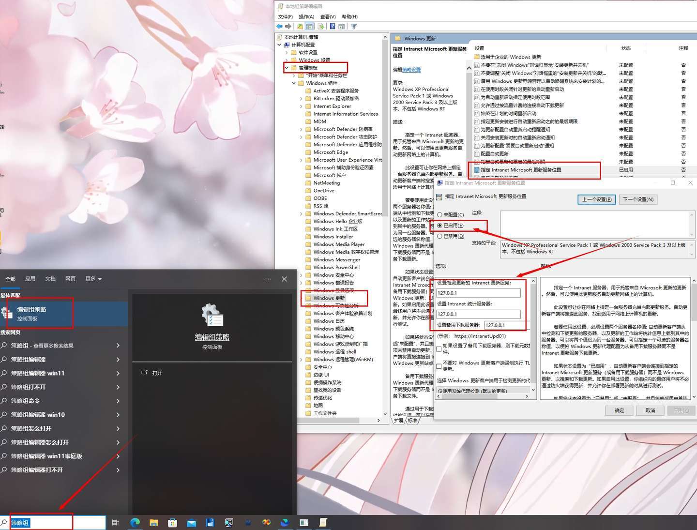697x530 pixels.
Task: Click the 下一个设置(N) button
Action: [x=638, y=199]
